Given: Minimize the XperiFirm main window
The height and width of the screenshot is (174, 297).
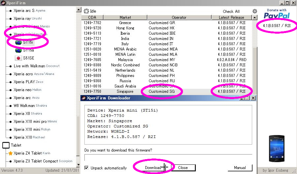Looking at the screenshot, I should point(282,3).
